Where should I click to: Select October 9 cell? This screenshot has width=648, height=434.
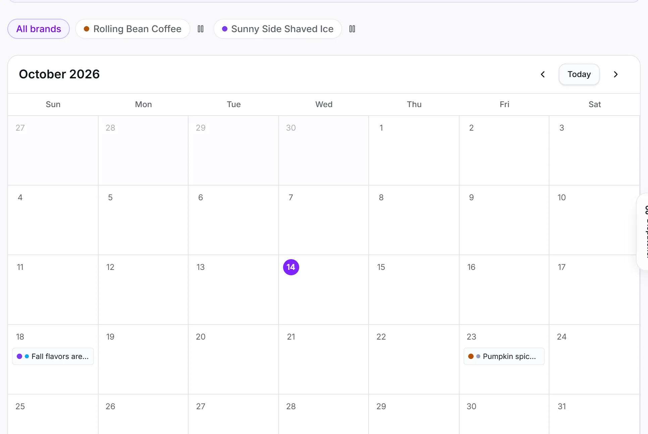504,220
